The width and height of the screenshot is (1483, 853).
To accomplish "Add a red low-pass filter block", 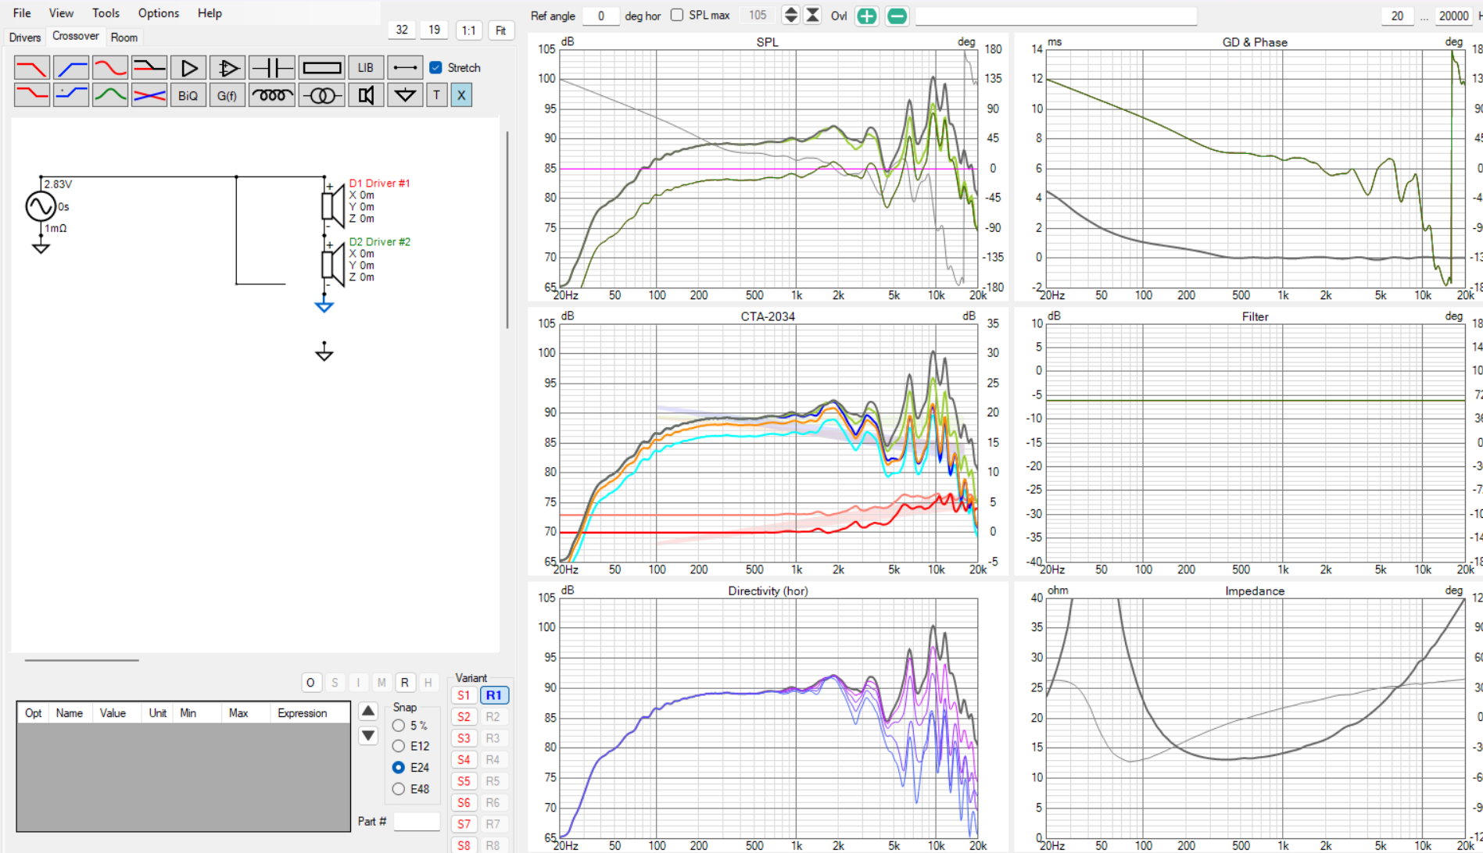I will point(32,68).
